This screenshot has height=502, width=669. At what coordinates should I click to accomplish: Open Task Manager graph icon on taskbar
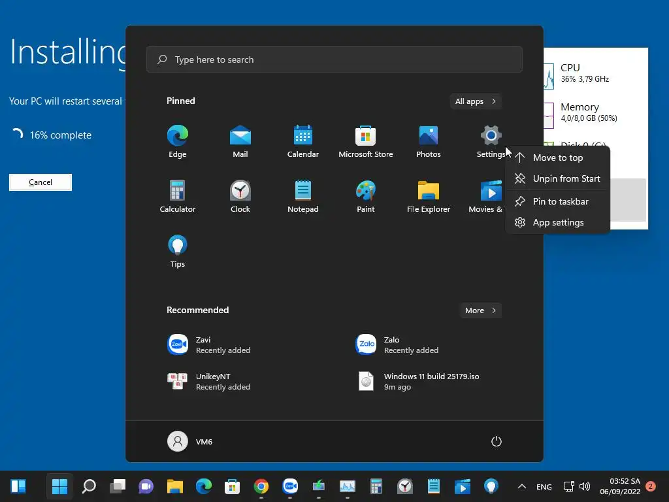[x=348, y=486]
